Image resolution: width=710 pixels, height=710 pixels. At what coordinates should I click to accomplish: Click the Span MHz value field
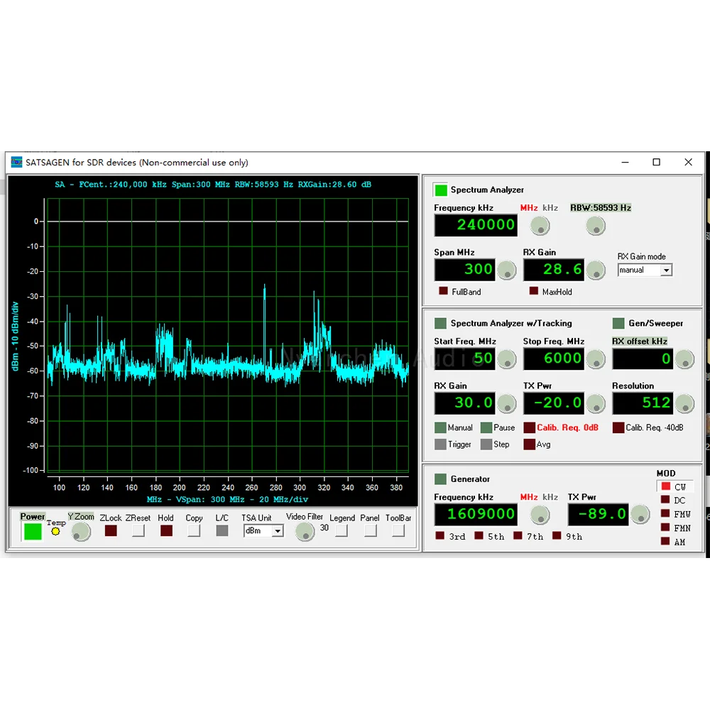click(x=464, y=269)
